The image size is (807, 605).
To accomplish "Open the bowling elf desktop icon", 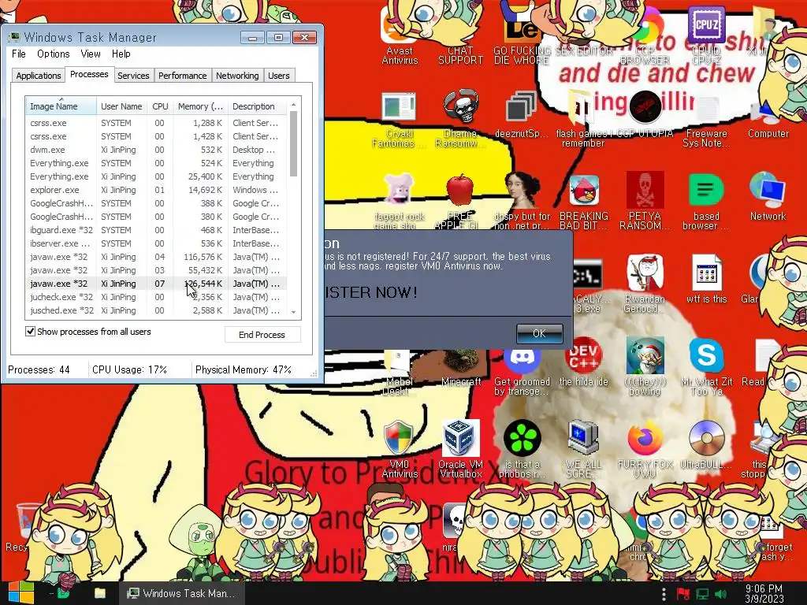I will (645, 366).
